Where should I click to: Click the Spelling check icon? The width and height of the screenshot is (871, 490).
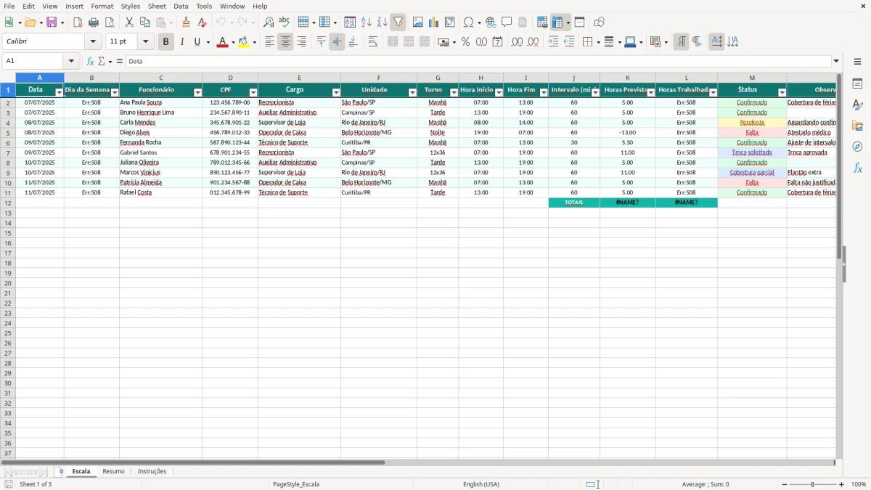coord(285,23)
